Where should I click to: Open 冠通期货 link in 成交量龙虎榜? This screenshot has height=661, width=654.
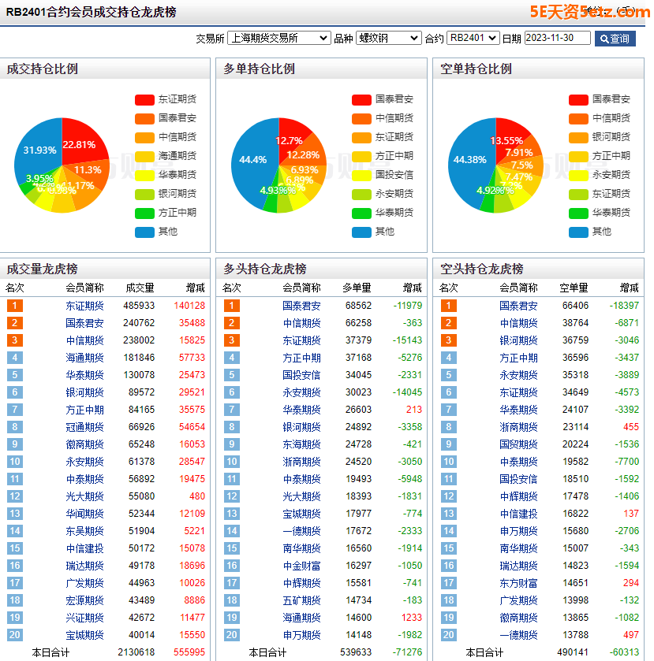[x=84, y=427]
